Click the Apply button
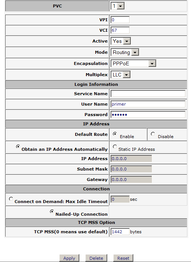The width and height of the screenshot is (191, 262). [x=69, y=258]
